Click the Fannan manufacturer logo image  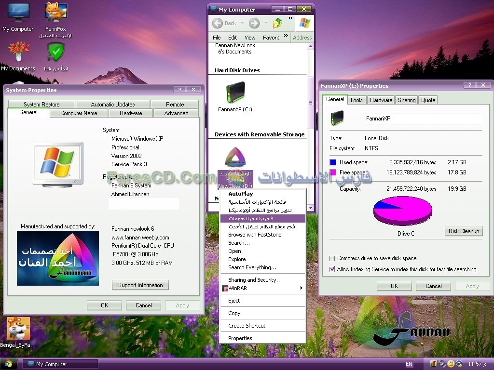click(x=58, y=258)
